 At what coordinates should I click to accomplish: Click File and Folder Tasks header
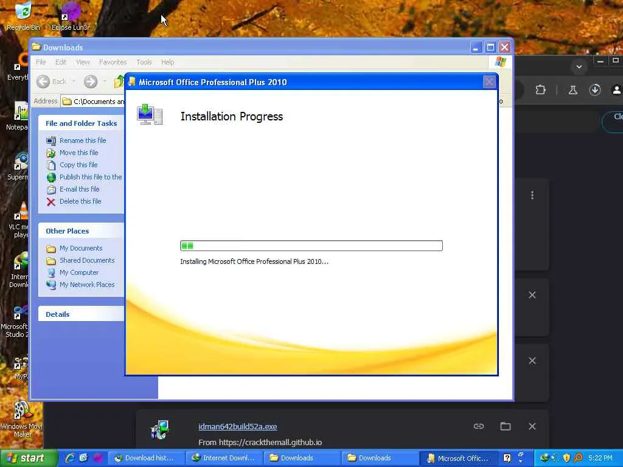click(x=81, y=123)
